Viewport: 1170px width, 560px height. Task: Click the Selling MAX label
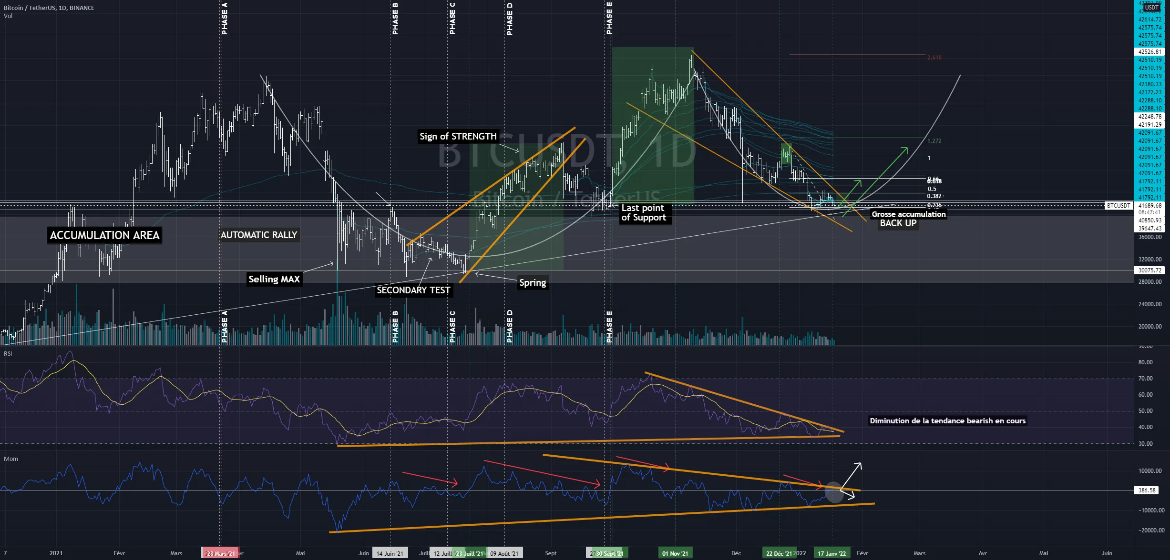tap(274, 279)
